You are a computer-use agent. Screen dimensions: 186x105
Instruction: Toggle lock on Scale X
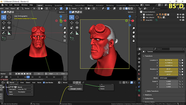[x=180, y=82]
